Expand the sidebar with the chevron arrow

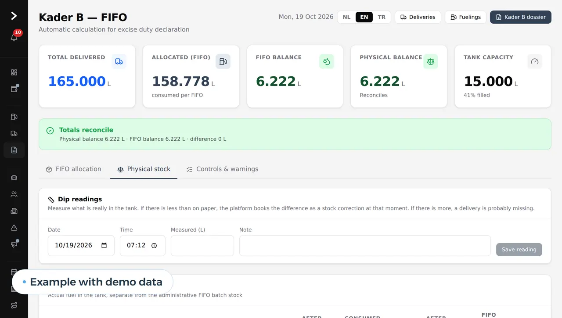point(14,16)
